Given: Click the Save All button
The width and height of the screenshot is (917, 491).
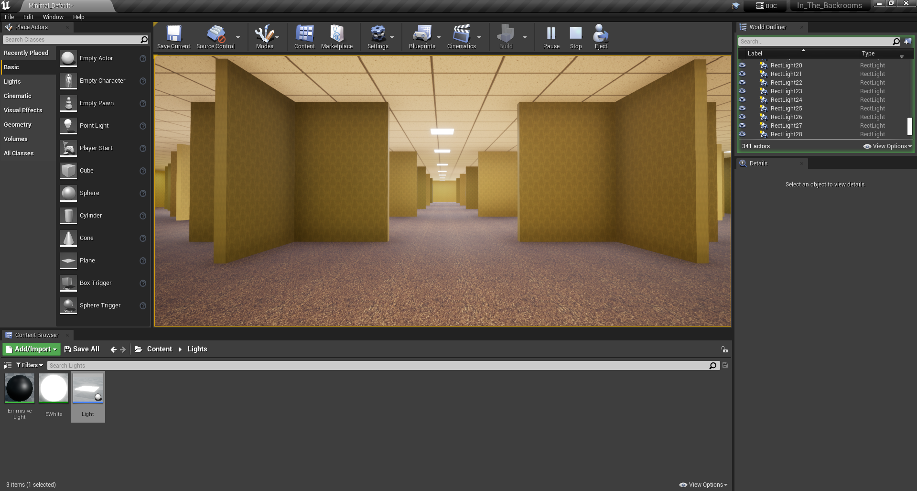Looking at the screenshot, I should point(82,349).
